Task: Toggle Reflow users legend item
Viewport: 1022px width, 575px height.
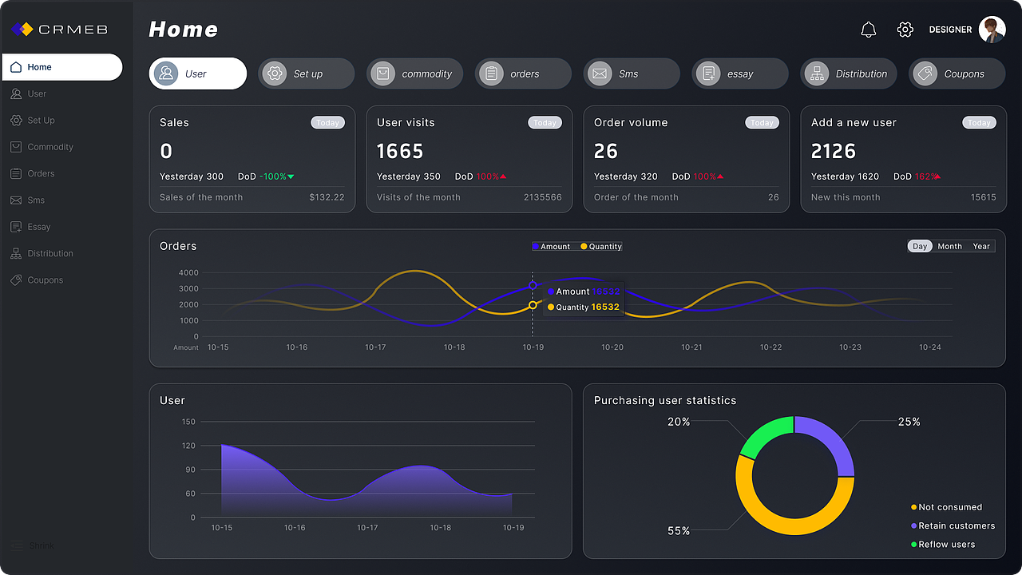Action: tap(943, 545)
